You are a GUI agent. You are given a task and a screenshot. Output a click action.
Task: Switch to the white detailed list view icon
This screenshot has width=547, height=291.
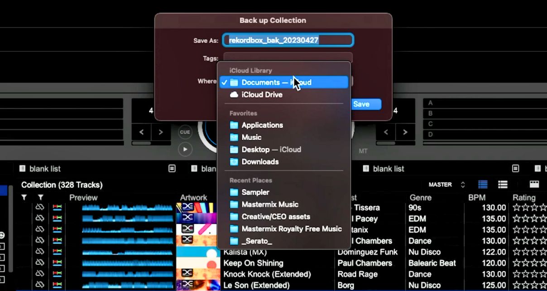tap(503, 184)
